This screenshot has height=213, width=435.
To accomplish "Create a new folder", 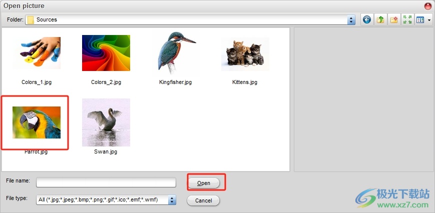I will 394,19.
